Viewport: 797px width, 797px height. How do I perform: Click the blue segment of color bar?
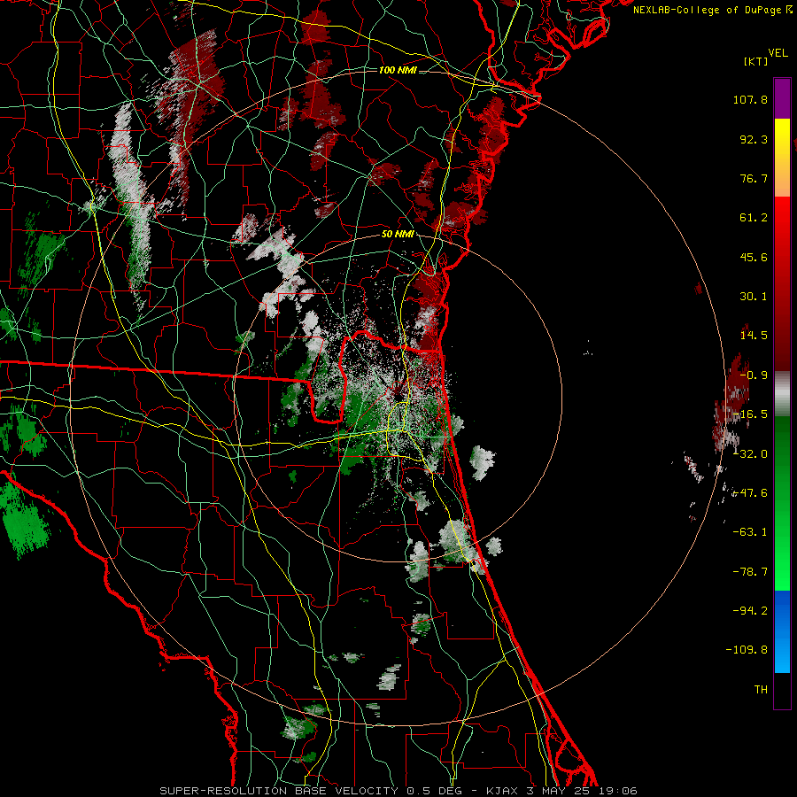(782, 631)
